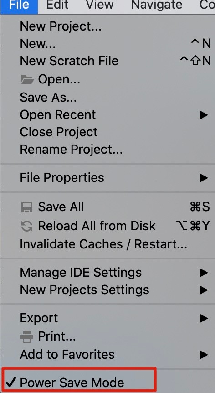The width and height of the screenshot is (215, 393).
Task: Open the Edit menu in menu bar
Action: (x=58, y=5)
